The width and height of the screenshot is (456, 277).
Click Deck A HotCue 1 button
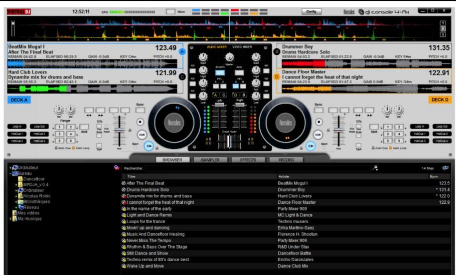(x=17, y=134)
